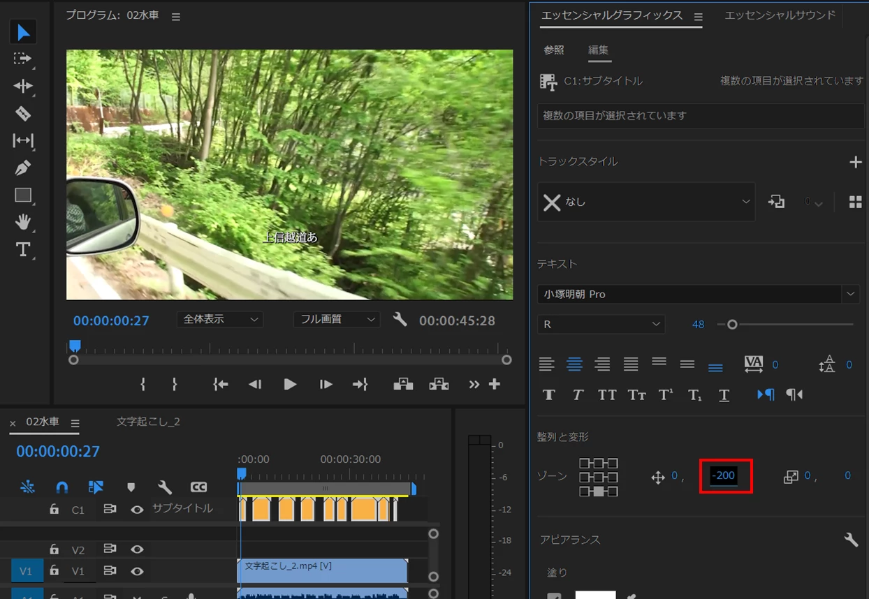Viewport: 869px width, 599px height.
Task: Toggle sync lock on V1 track
Action: click(110, 570)
